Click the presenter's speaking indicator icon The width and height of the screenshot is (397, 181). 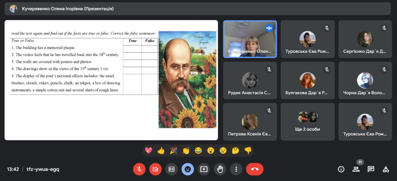[269, 28]
